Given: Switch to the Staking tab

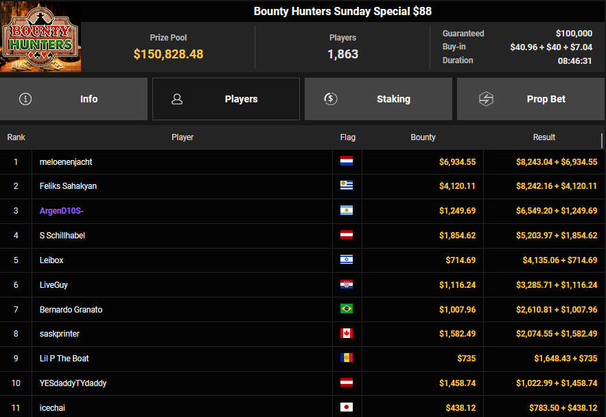Looking at the screenshot, I should click(x=378, y=99).
